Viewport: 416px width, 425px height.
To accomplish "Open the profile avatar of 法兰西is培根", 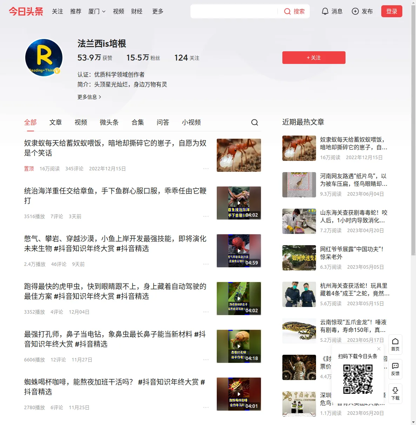I will point(44,57).
